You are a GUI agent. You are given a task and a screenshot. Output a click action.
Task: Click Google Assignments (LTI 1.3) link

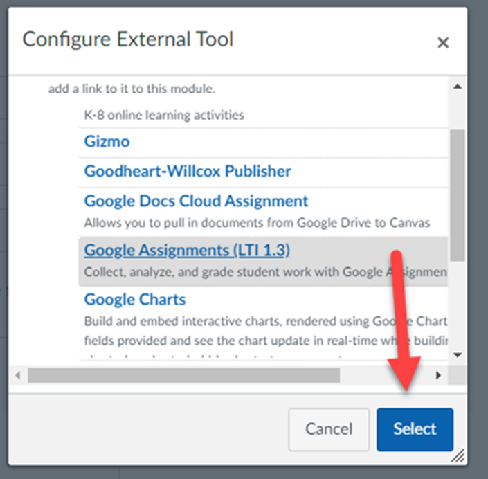(187, 250)
